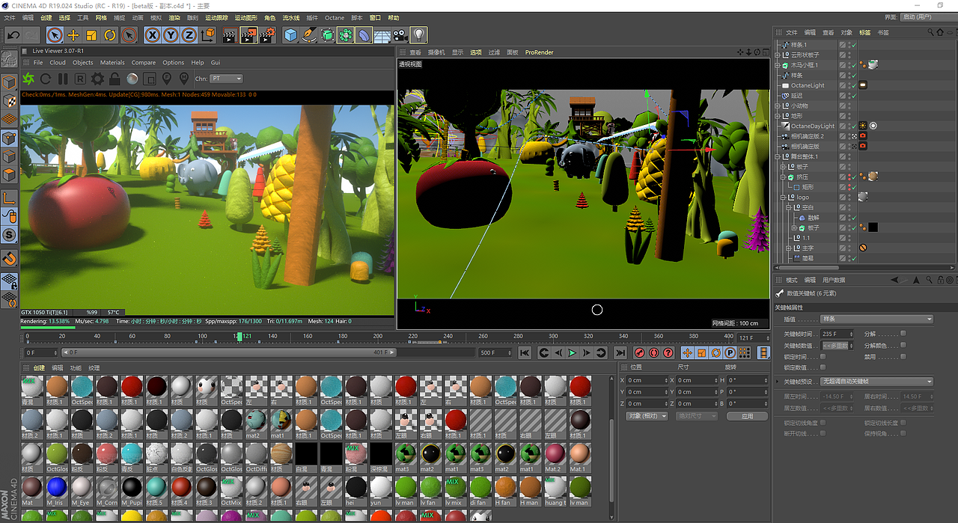Expand the 云形状板子 object in the tree
958x523 pixels.
pyautogui.click(x=778, y=55)
